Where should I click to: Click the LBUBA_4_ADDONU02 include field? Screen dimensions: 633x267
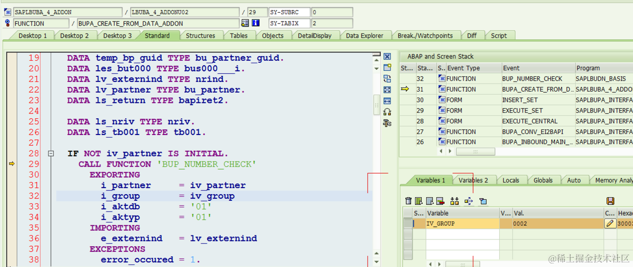184,12
